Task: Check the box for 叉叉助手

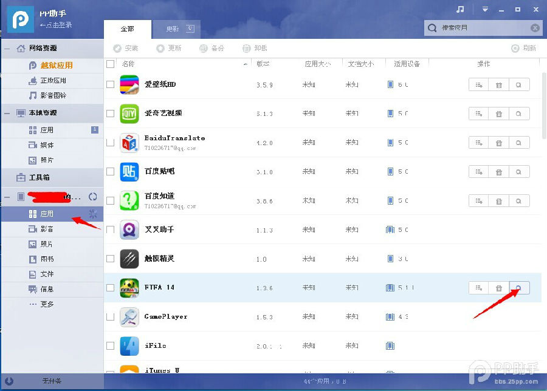Action: pyautogui.click(x=110, y=229)
